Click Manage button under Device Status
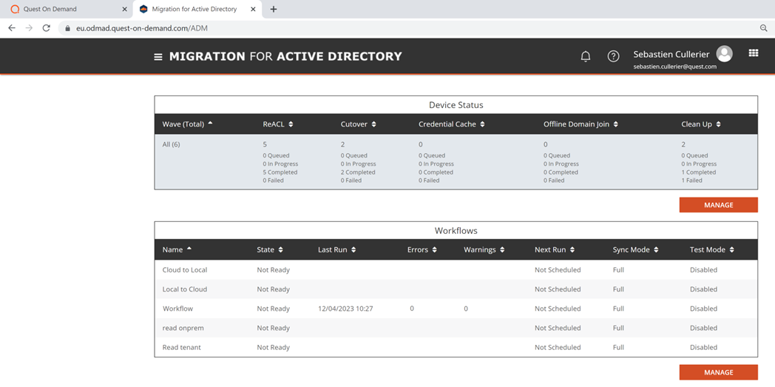Screen dimensions: 775x387 tap(718, 205)
